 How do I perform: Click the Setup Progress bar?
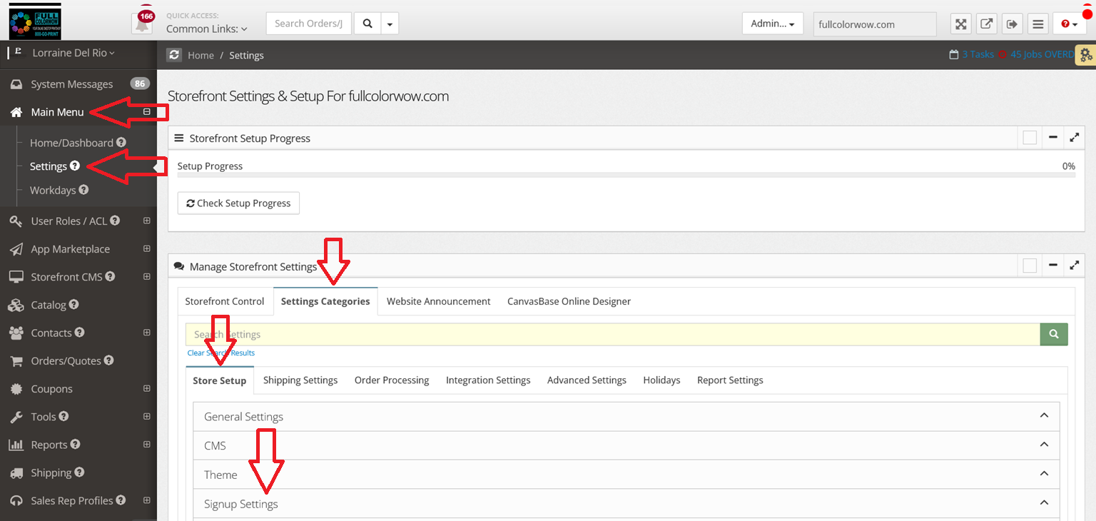[626, 175]
